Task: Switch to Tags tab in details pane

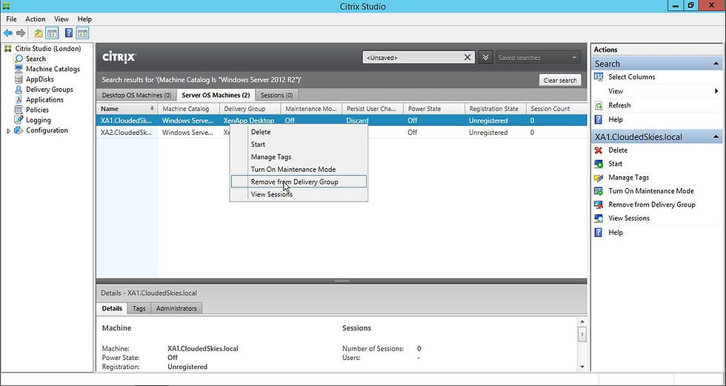Action: coord(139,308)
